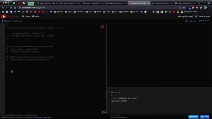212x119 pixels.
Task: Open the WhatsApp bookmark in bookmarks bar
Action: pos(166,12)
